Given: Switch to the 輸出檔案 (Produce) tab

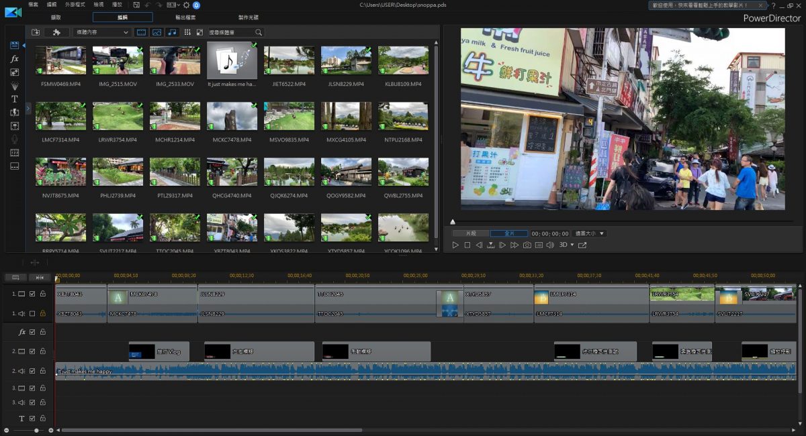Looking at the screenshot, I should [185, 17].
